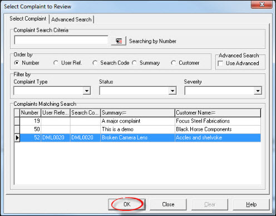Select complaint number 52 cell
The height and width of the screenshot is (216, 276).
click(x=31, y=138)
